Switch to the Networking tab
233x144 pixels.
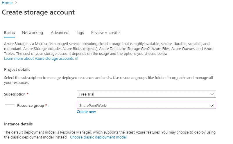[x=33, y=33]
